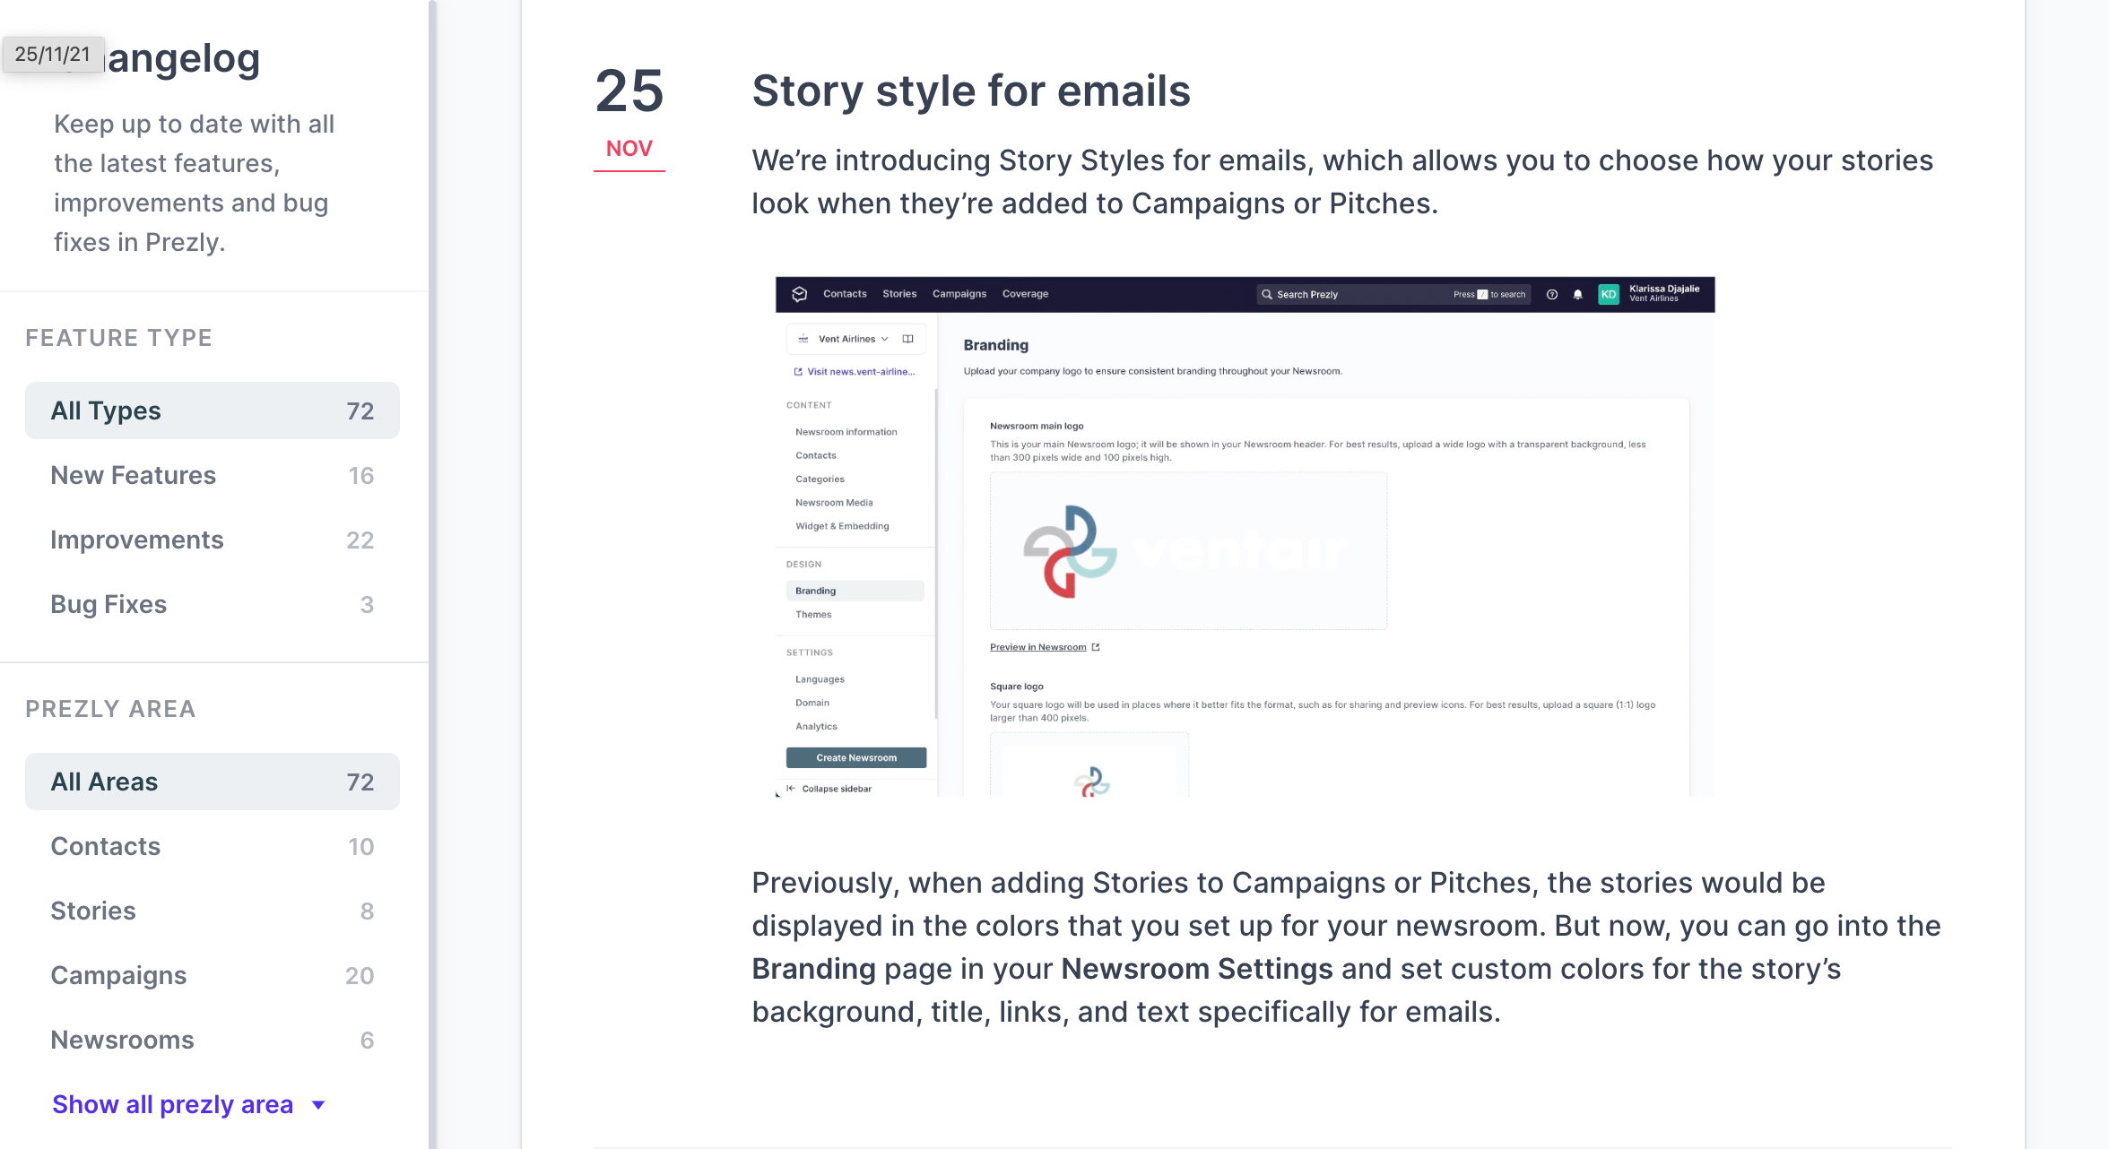
Task: Collapse the sidebar using collapse button
Action: [837, 788]
